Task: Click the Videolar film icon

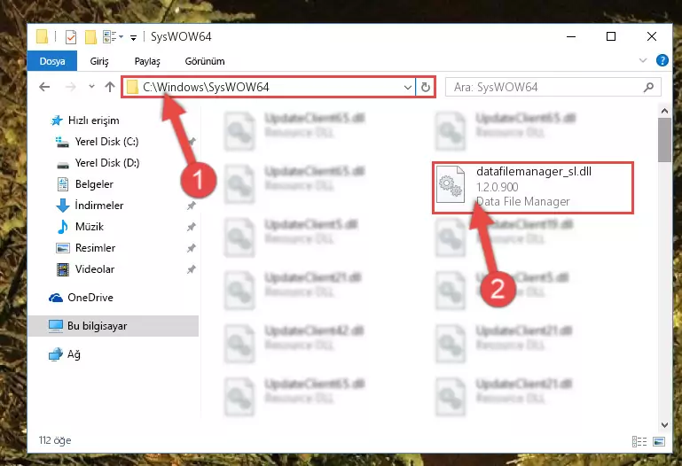Action: (x=63, y=269)
